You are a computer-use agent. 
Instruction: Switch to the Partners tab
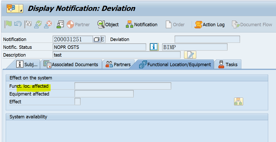pyautogui.click(x=118, y=65)
